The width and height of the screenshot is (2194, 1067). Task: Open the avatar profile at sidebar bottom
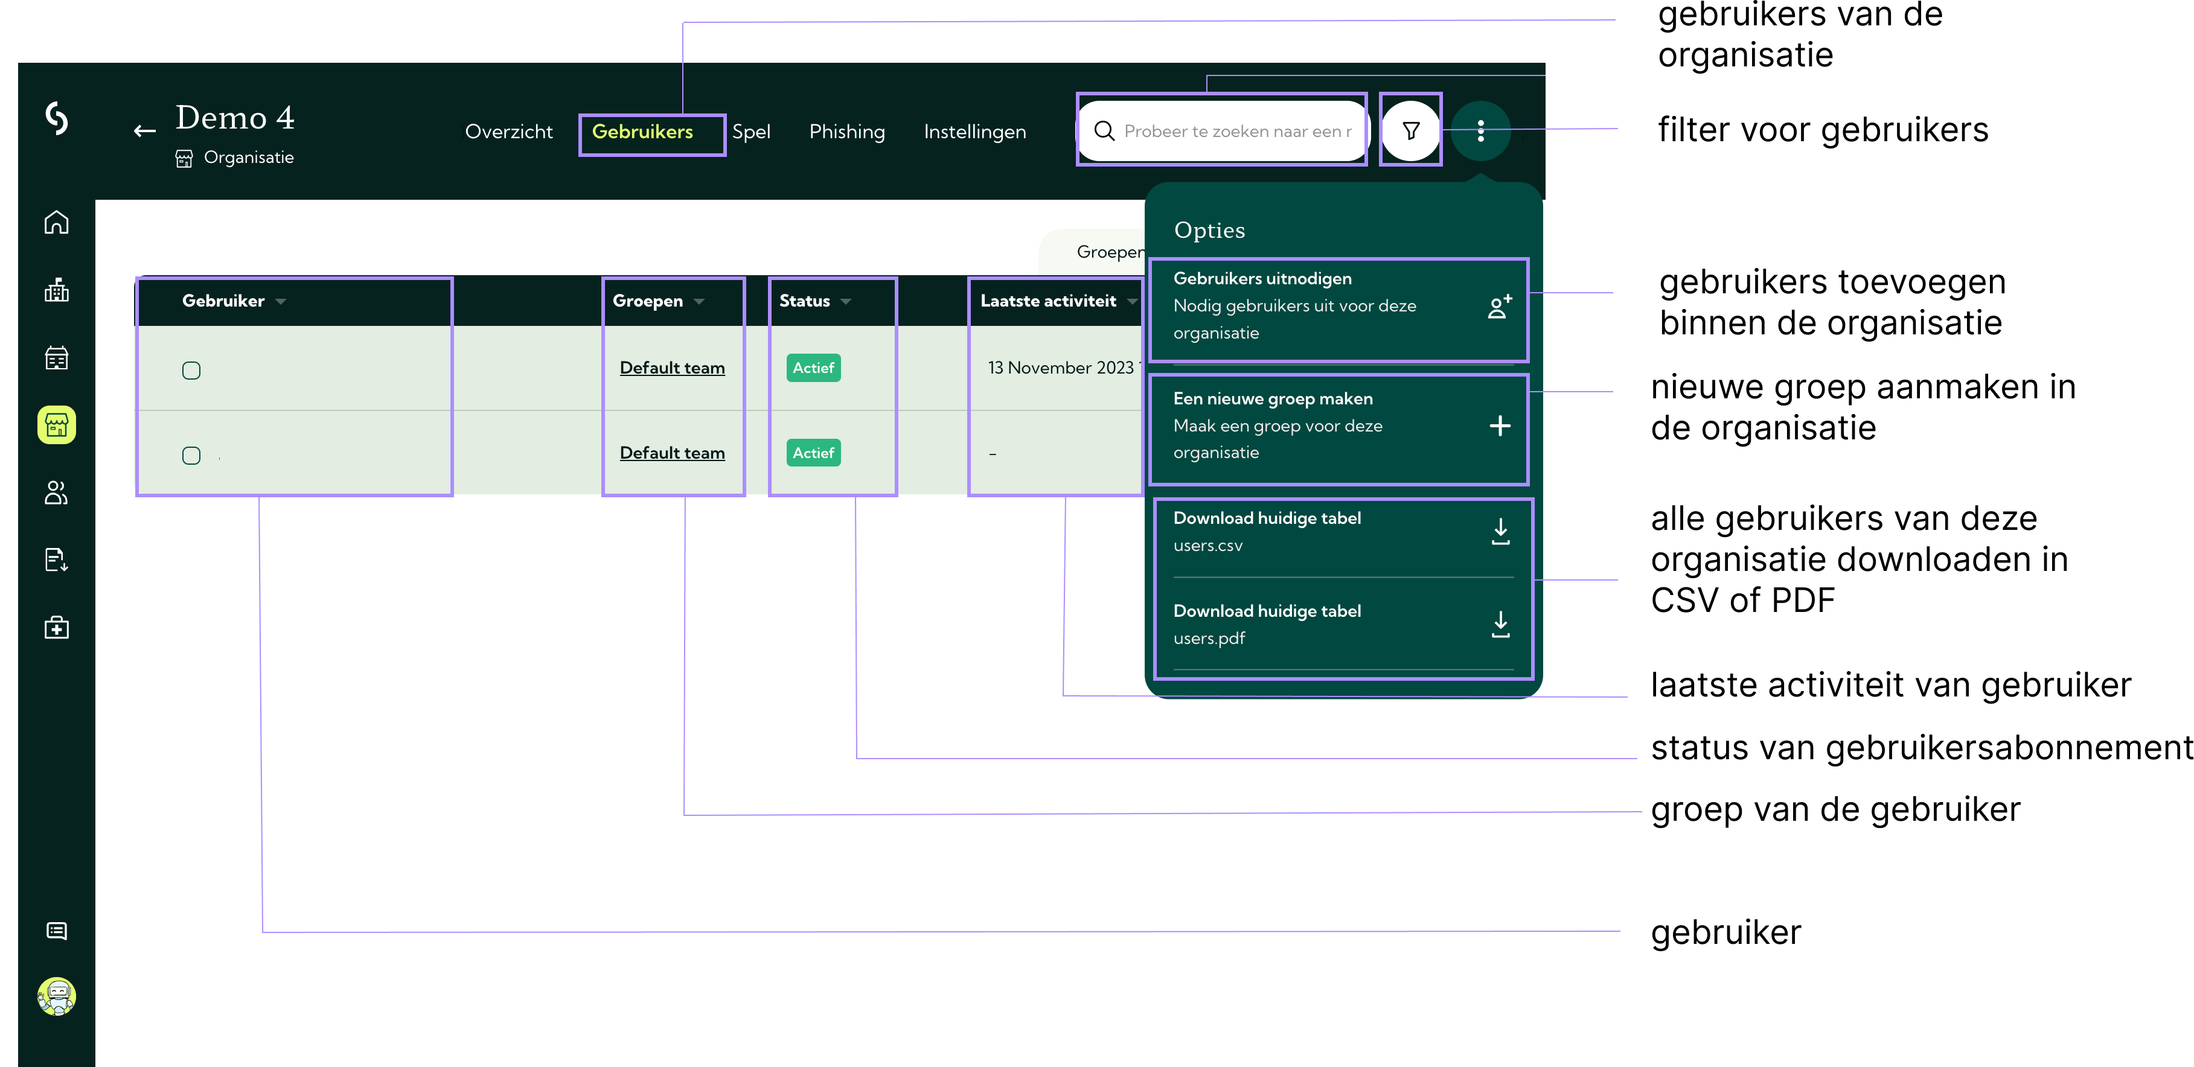coord(56,995)
